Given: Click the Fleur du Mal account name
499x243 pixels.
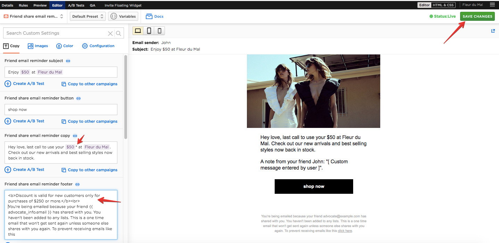Looking at the screenshot, I should 473,5.
